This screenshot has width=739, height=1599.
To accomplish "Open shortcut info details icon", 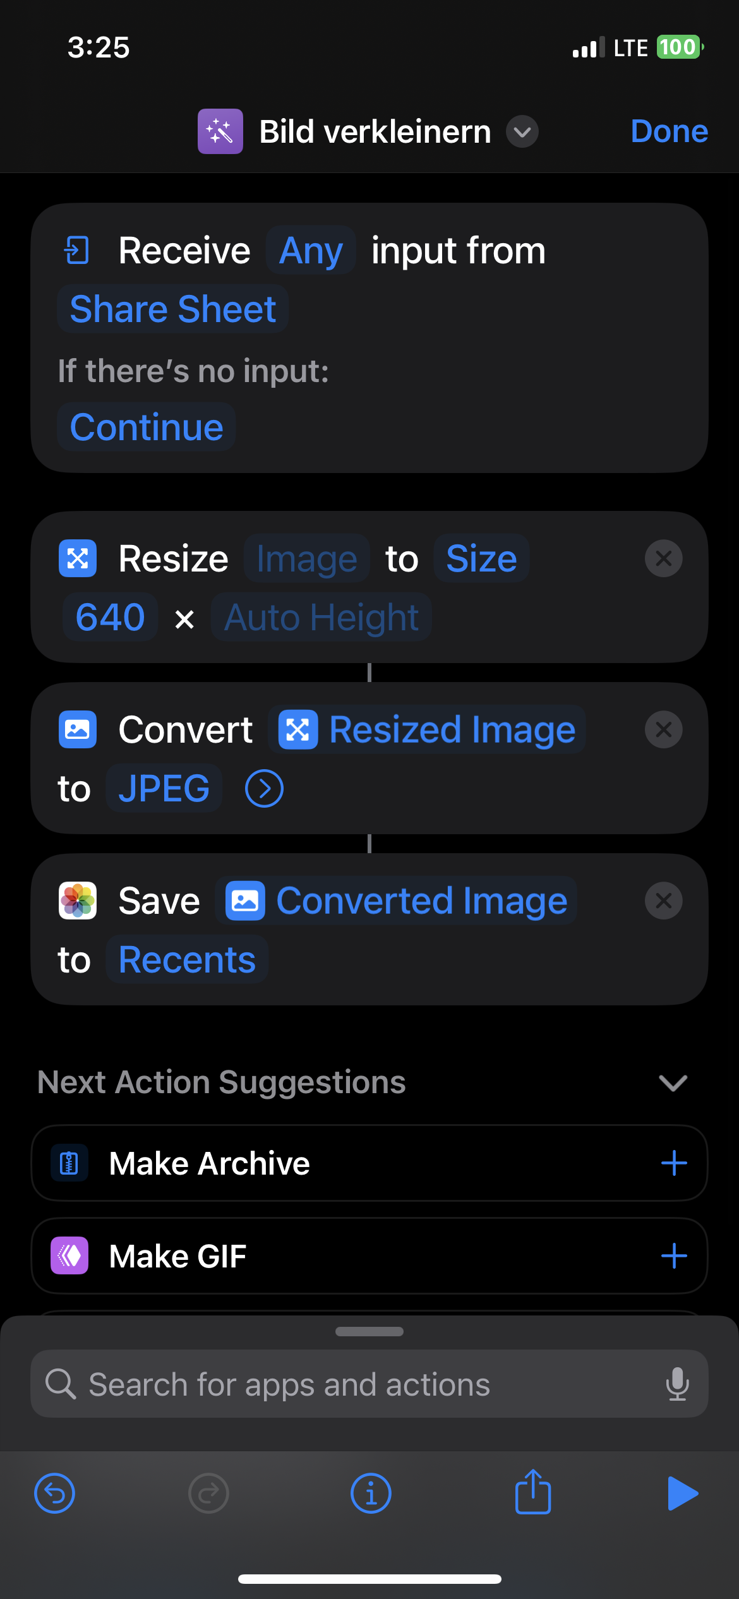I will point(371,1494).
